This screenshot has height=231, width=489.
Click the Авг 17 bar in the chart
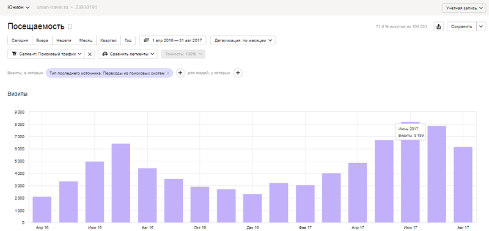[463, 185]
